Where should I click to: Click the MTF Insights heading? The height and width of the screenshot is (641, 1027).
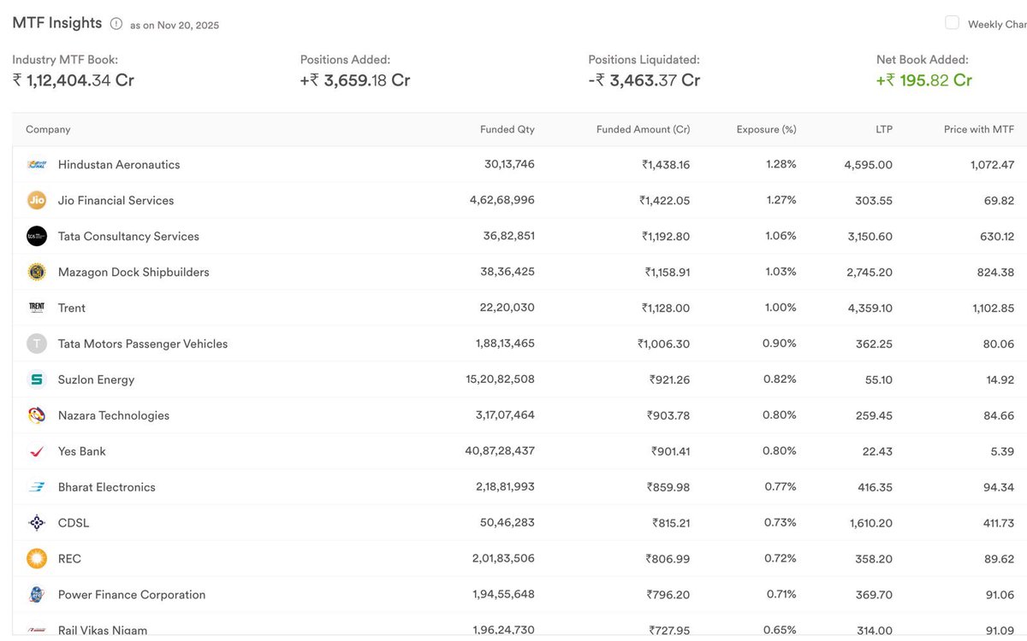click(57, 23)
